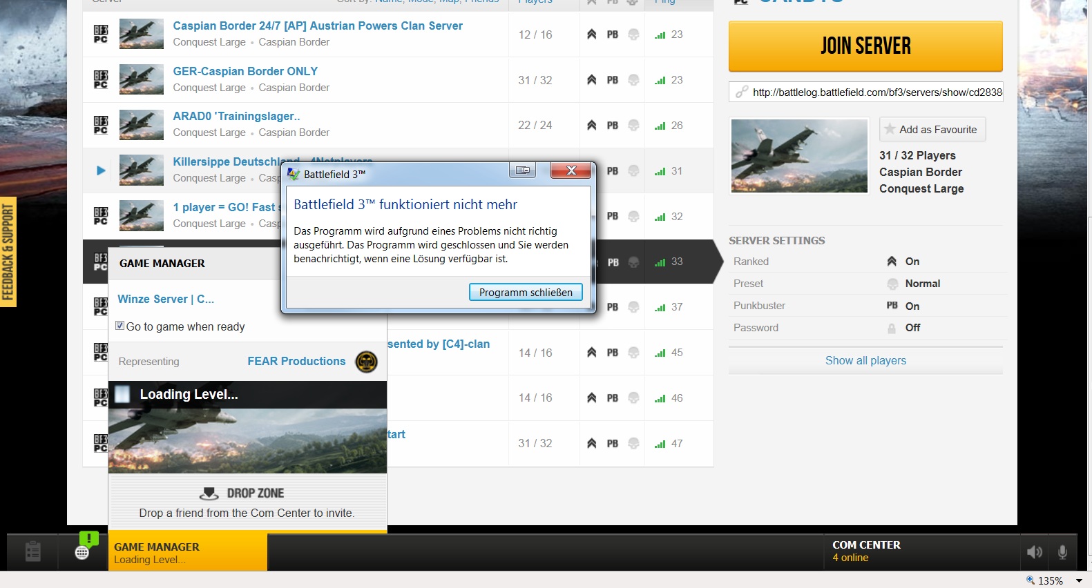Click ping bars icon next to ping 37

(660, 307)
